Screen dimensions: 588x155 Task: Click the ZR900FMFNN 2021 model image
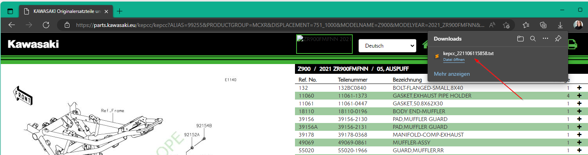point(324,44)
